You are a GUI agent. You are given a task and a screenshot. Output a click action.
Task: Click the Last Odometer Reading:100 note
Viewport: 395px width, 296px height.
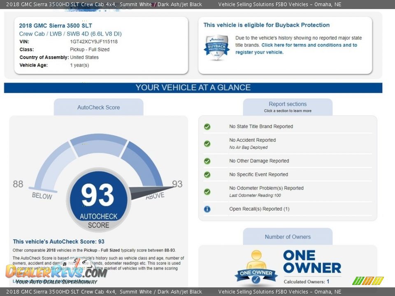(x=255, y=195)
